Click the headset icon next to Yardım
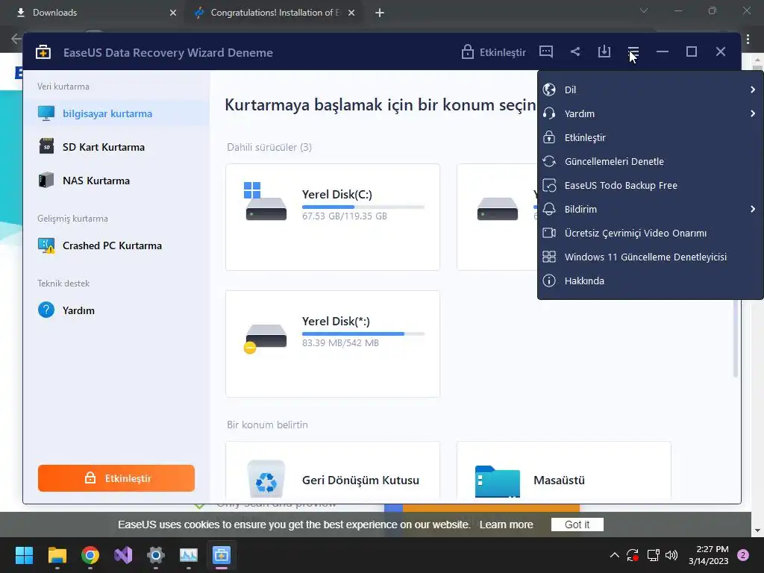 [x=549, y=113]
